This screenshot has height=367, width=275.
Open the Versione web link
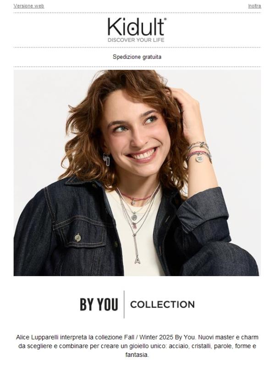29,6
